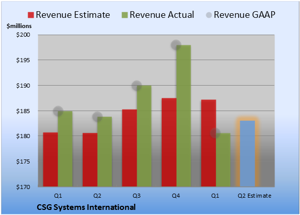Click the 'Q4' x-axis label
The image size is (300, 215).
click(x=176, y=196)
